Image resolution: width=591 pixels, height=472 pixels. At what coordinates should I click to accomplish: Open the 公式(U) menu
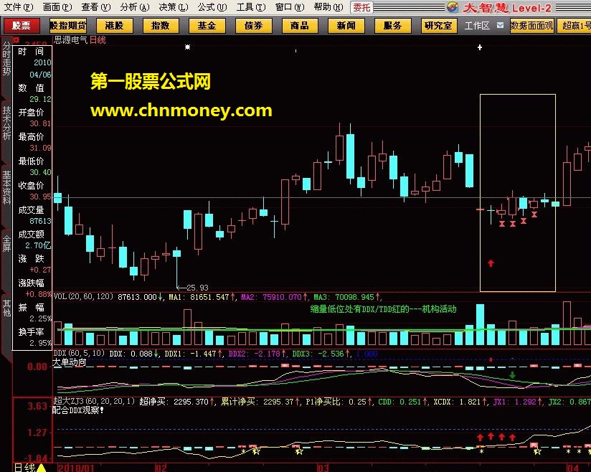click(212, 6)
